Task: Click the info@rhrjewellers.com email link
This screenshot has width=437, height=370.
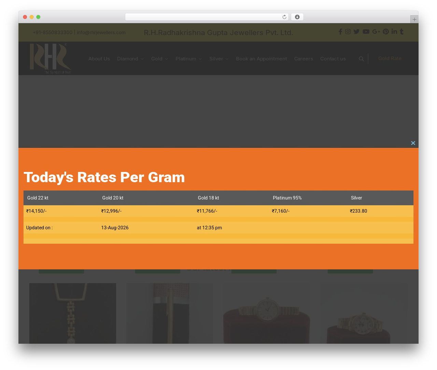Action: pos(101,32)
